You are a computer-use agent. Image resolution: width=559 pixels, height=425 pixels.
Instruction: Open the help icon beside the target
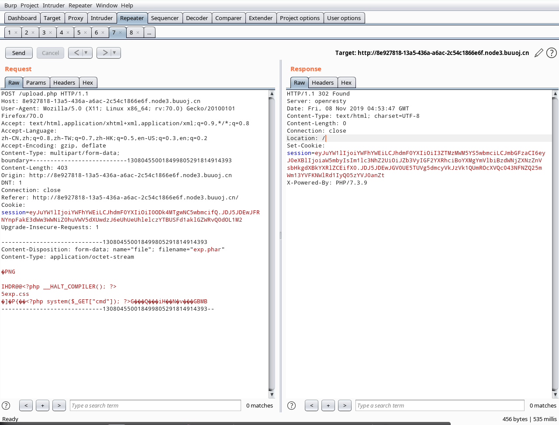coord(552,53)
